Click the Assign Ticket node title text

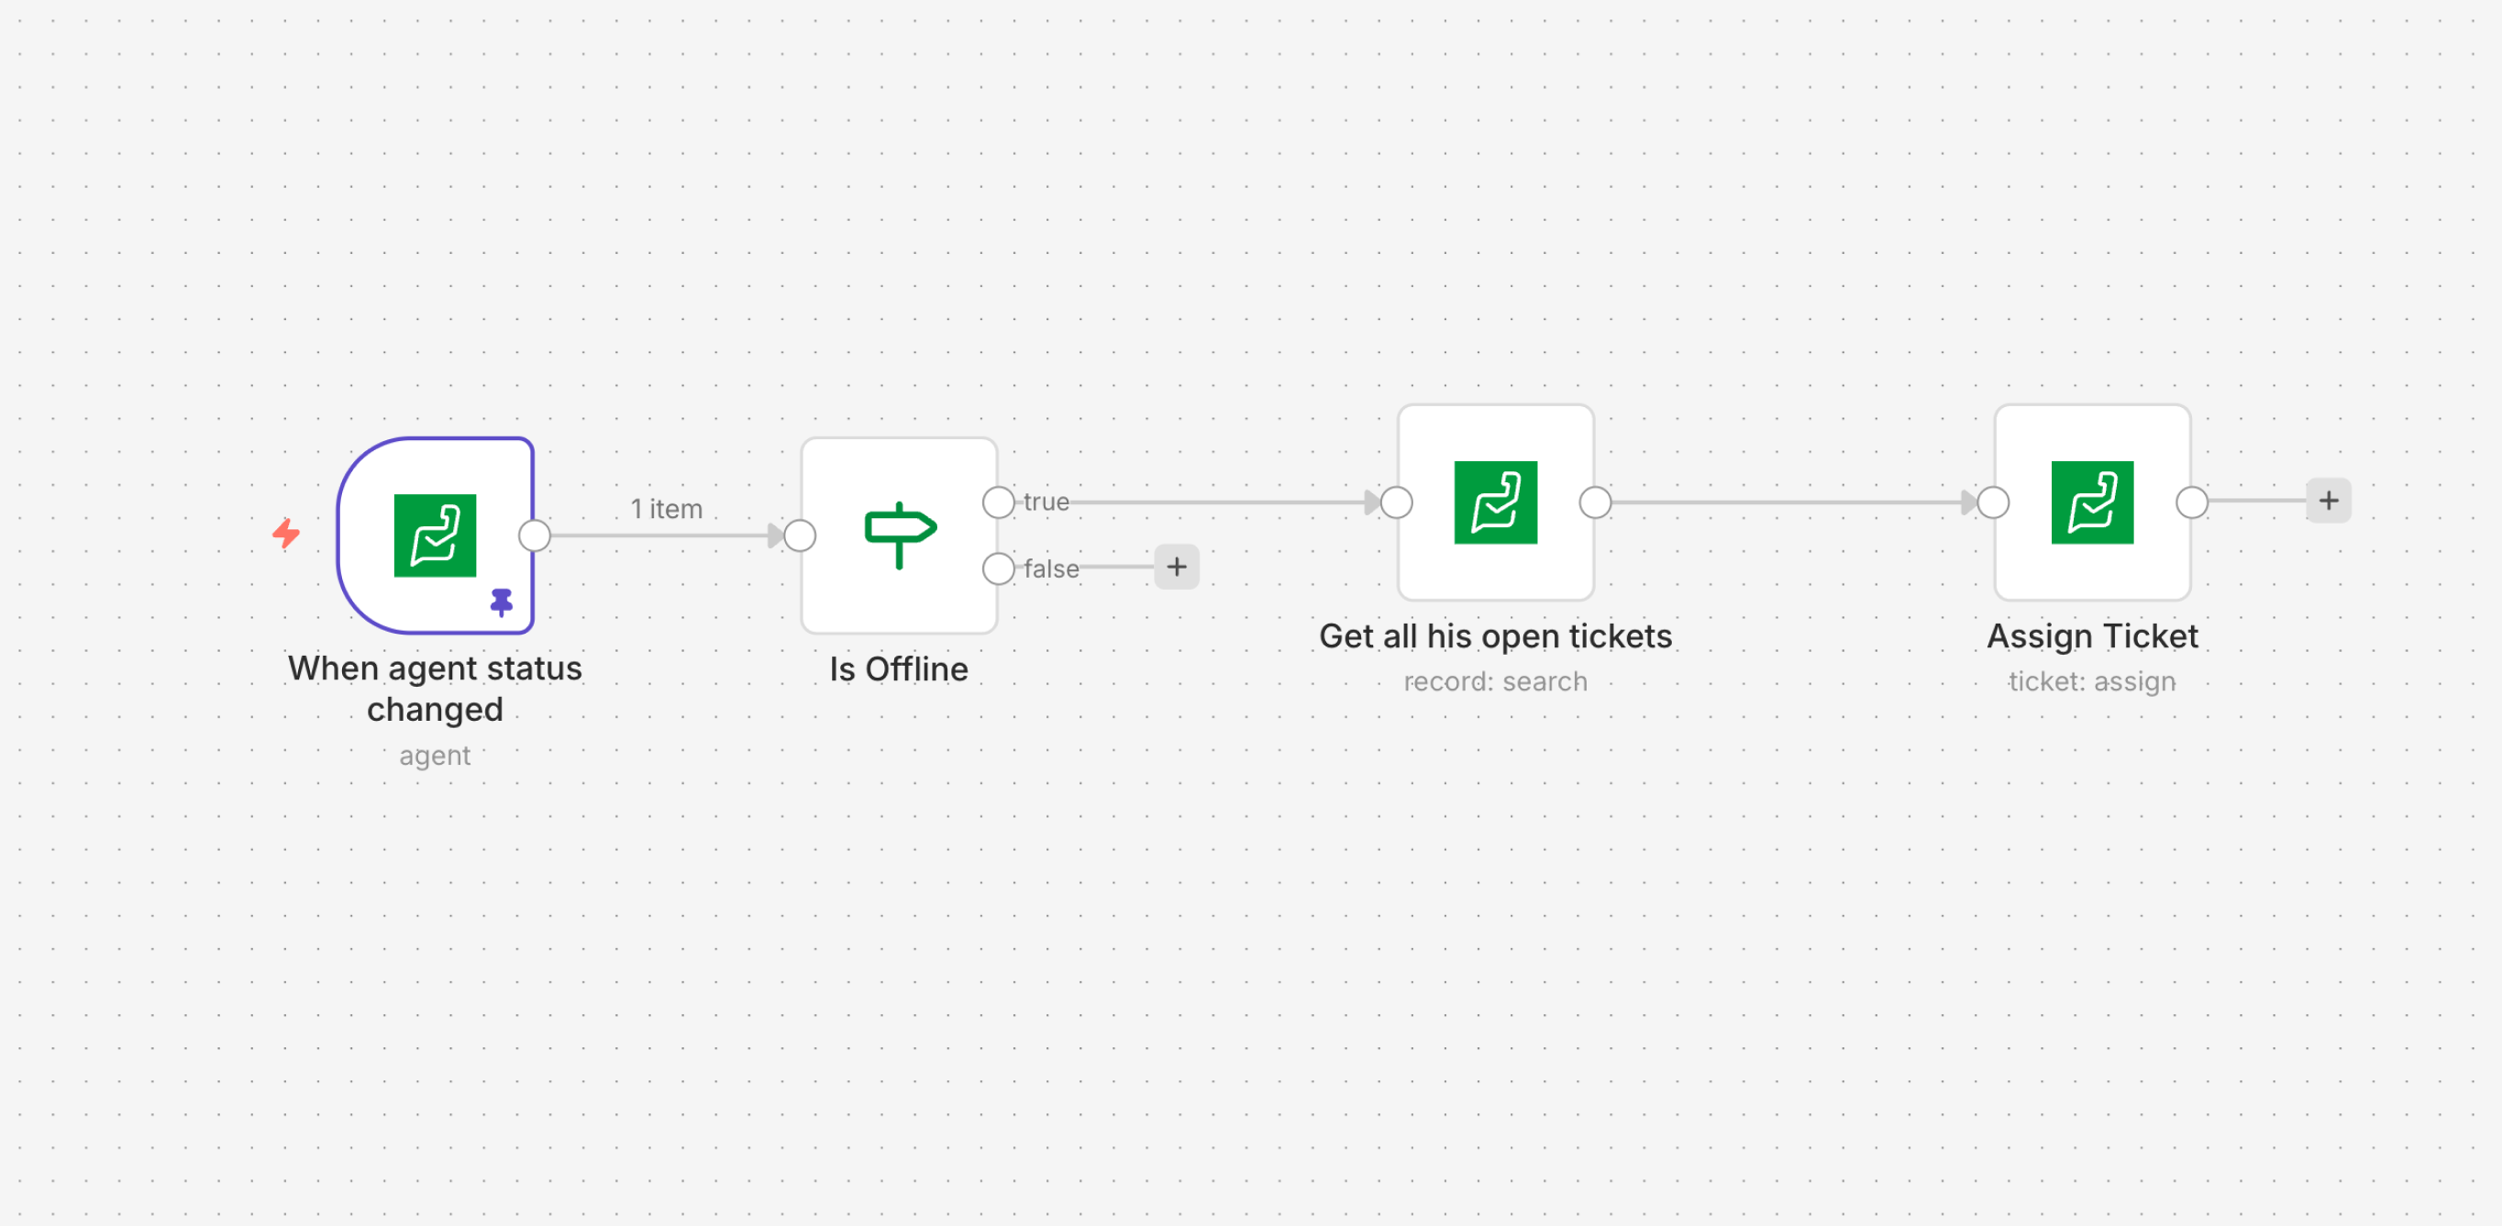coord(2090,635)
